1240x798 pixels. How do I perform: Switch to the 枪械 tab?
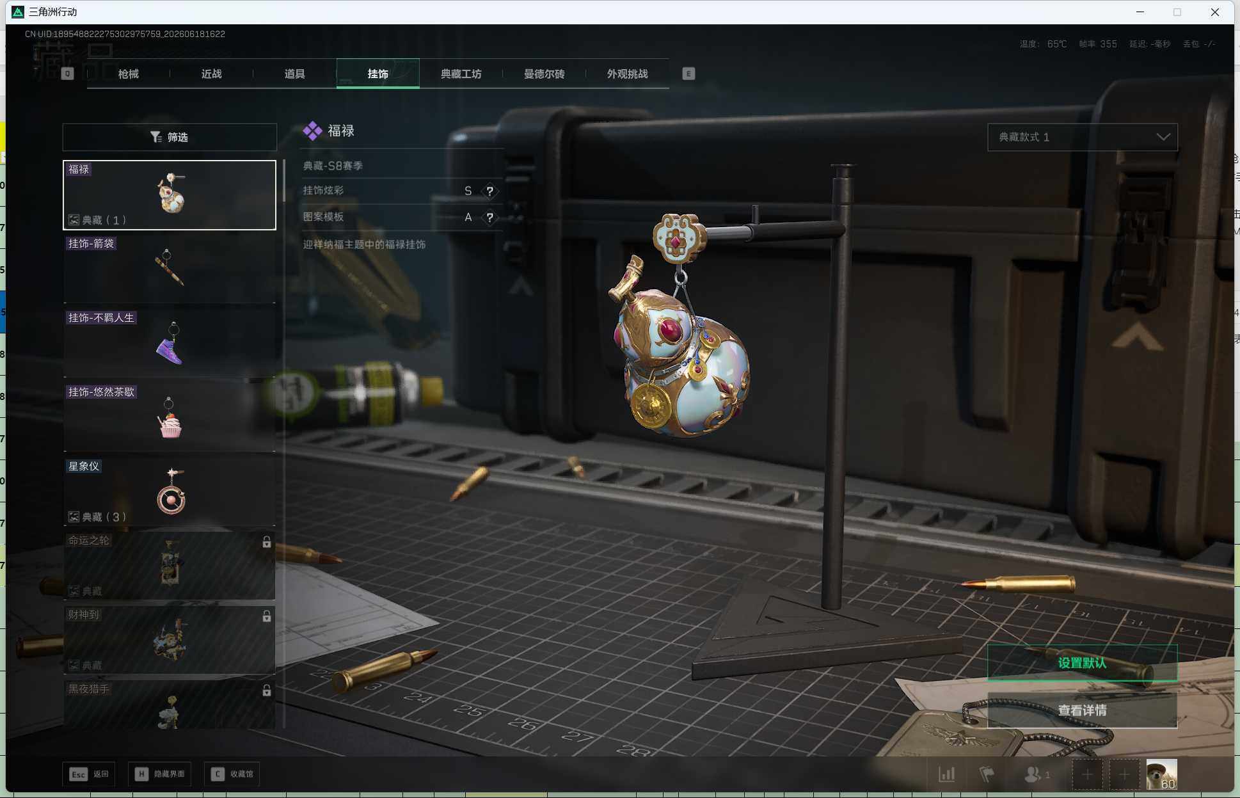(x=129, y=74)
